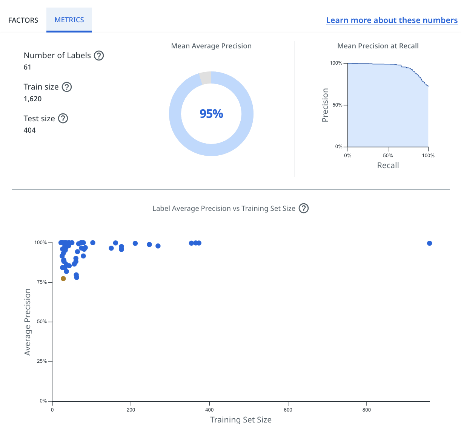The height and width of the screenshot is (424, 461).
Task: Open Learn more about these numbers
Action: point(392,20)
